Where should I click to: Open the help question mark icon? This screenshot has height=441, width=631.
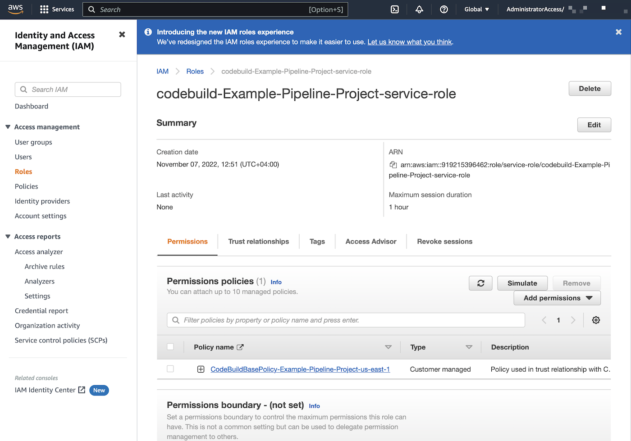(x=444, y=9)
